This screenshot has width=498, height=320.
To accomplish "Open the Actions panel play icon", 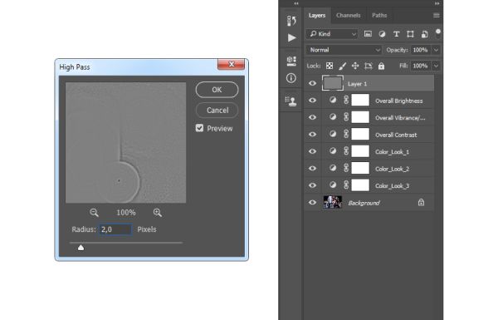I will (x=291, y=38).
